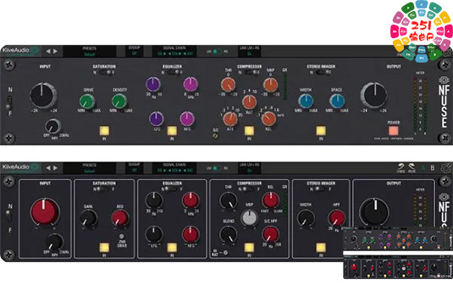Toggle the LR/MS mode switch on the lower unit
The height and width of the screenshot is (307, 453).
[218, 168]
